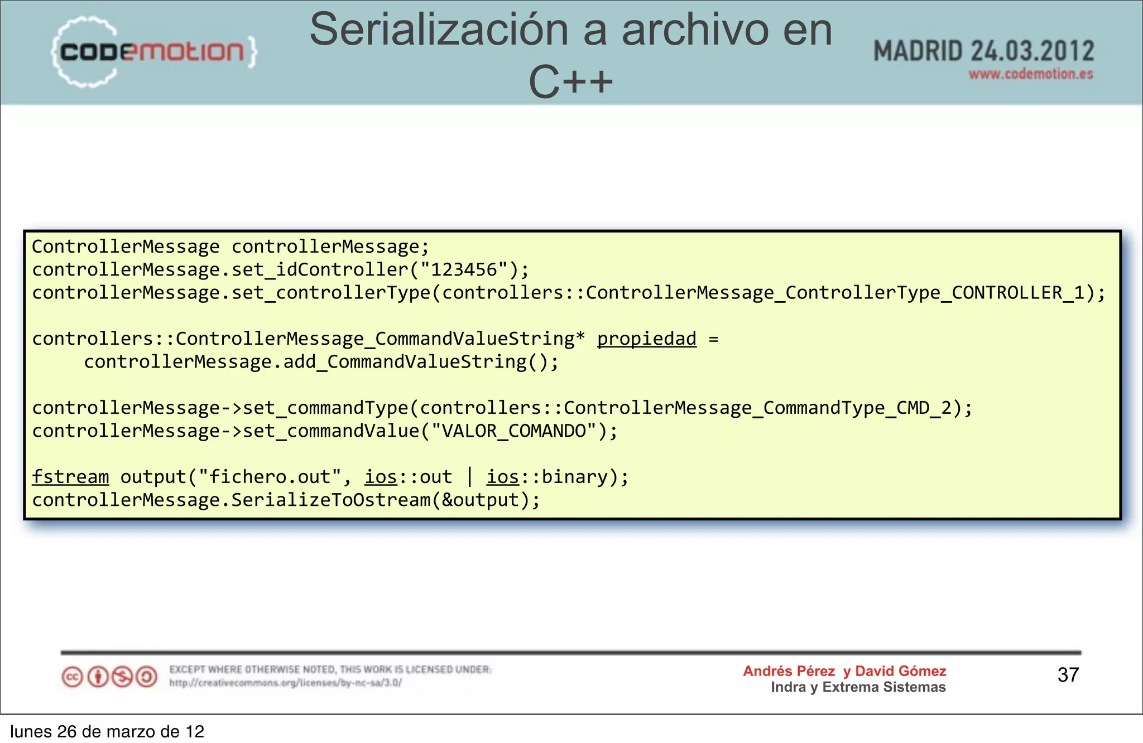Click the set_commandType CMD_2 line
Viewport: 1143px width, 743px height.
502,408
